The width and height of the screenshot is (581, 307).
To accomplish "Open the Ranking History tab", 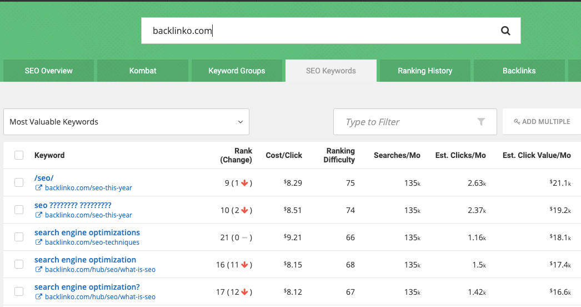I will coord(425,71).
